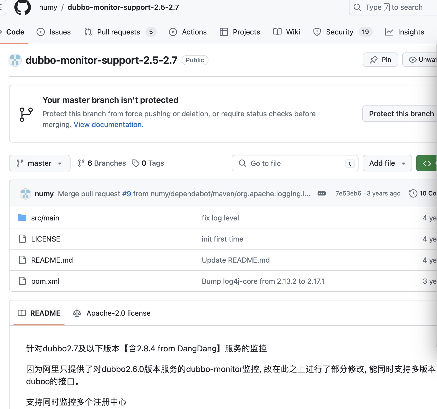Image resolution: width=437 pixels, height=409 pixels.
Task: Click numy avatar in latest commit row
Action: pos(25,194)
